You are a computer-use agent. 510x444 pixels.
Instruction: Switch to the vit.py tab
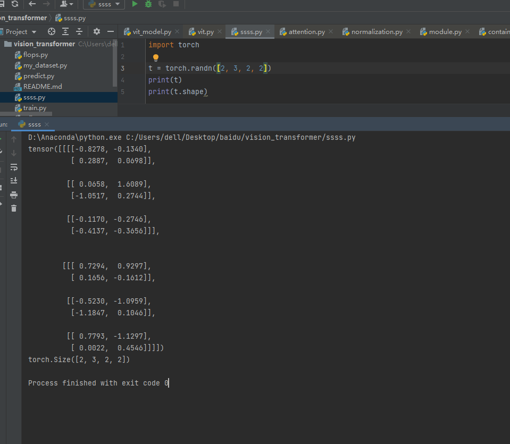(x=206, y=31)
